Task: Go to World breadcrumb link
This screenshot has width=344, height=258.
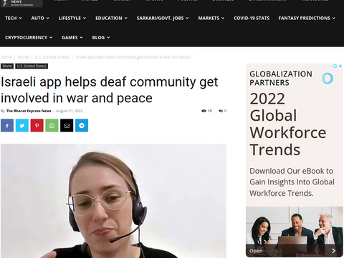Action: pyautogui.click(x=23, y=57)
